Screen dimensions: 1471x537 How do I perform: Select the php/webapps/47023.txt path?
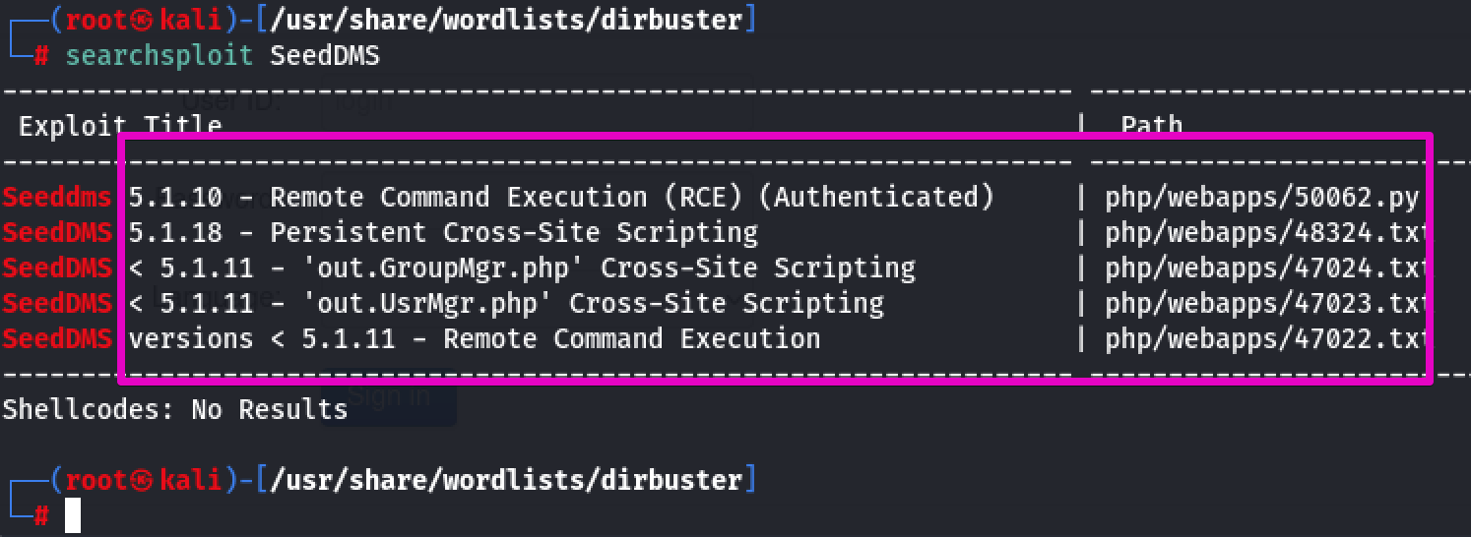[1266, 304]
